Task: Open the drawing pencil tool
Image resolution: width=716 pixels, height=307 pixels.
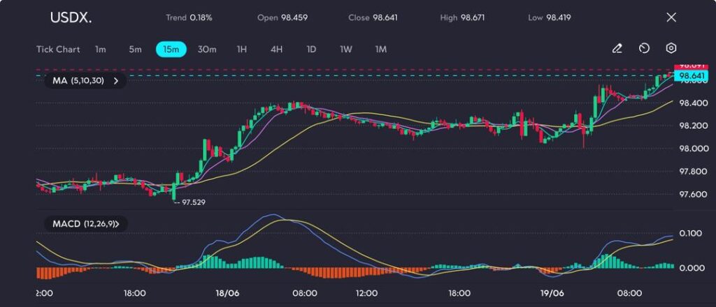Action: click(617, 49)
